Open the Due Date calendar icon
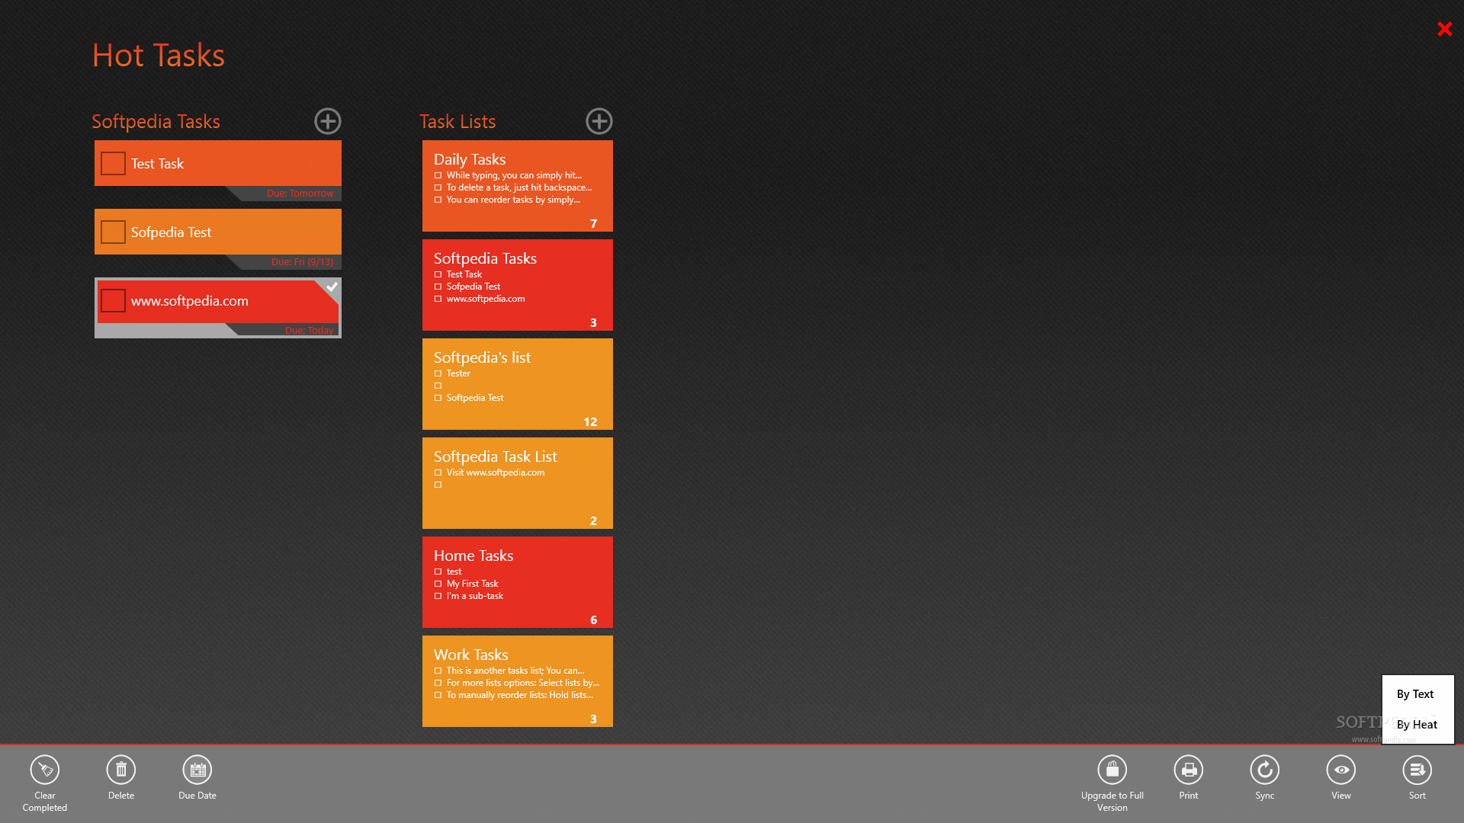The height and width of the screenshot is (823, 1464). coord(197,770)
